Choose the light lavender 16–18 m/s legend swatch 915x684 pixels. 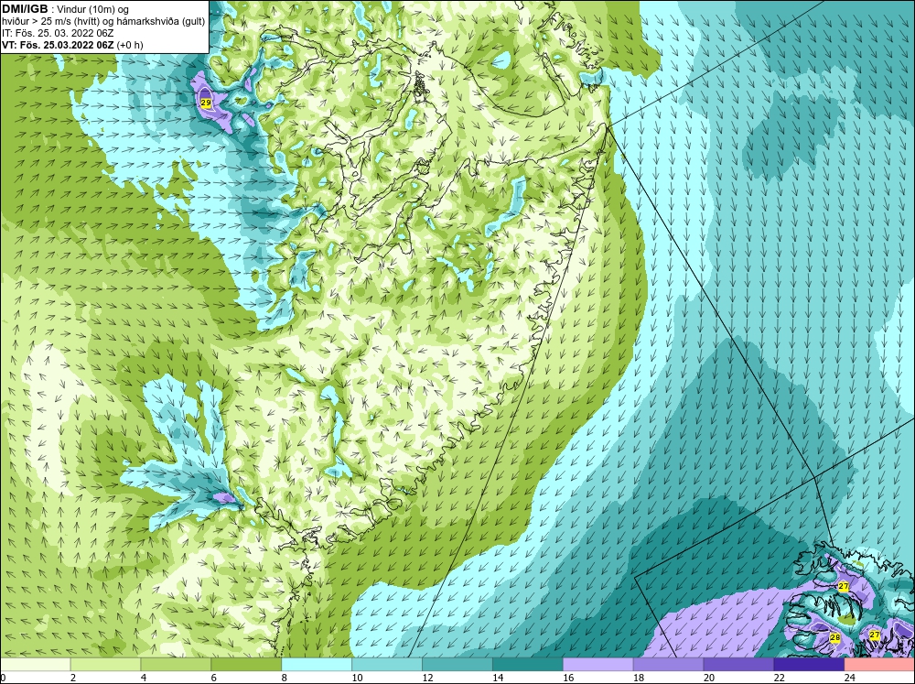[x=598, y=665]
